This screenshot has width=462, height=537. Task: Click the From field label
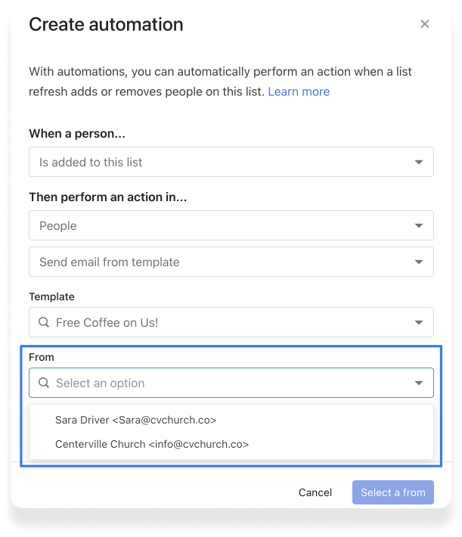coord(42,357)
